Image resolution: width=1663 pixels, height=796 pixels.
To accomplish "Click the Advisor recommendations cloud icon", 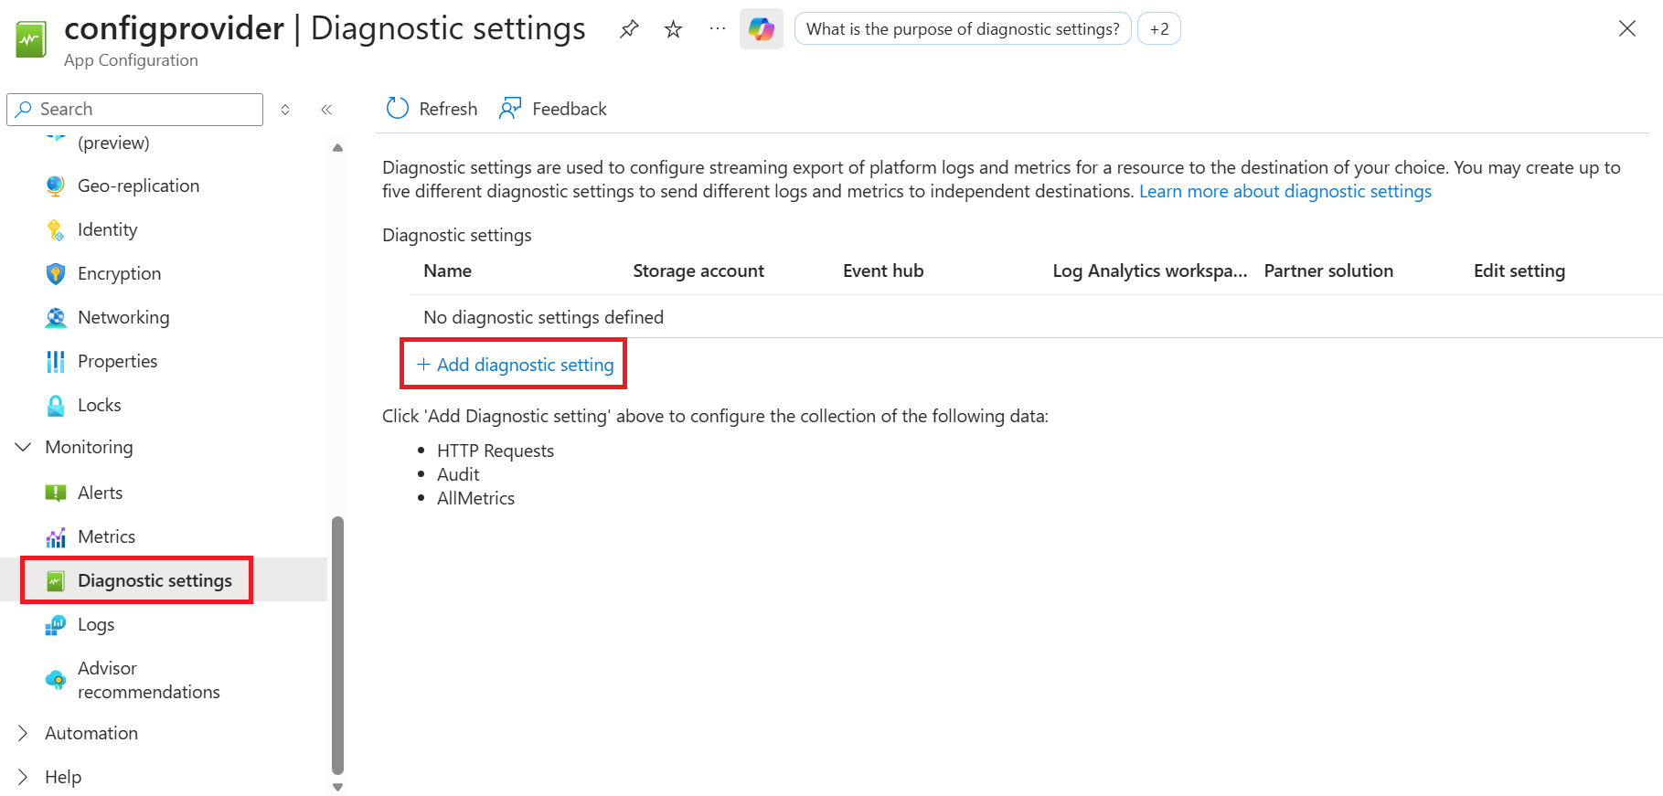I will pos(56,680).
